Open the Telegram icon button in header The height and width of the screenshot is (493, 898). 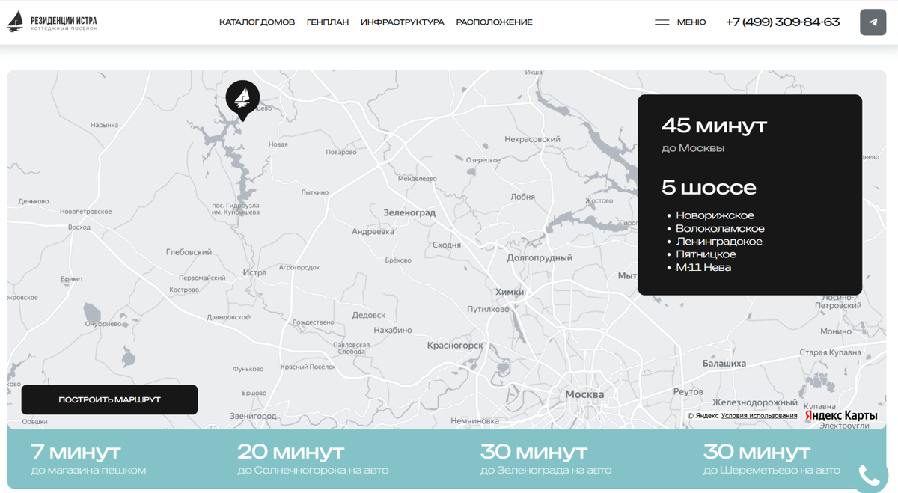[x=873, y=22]
